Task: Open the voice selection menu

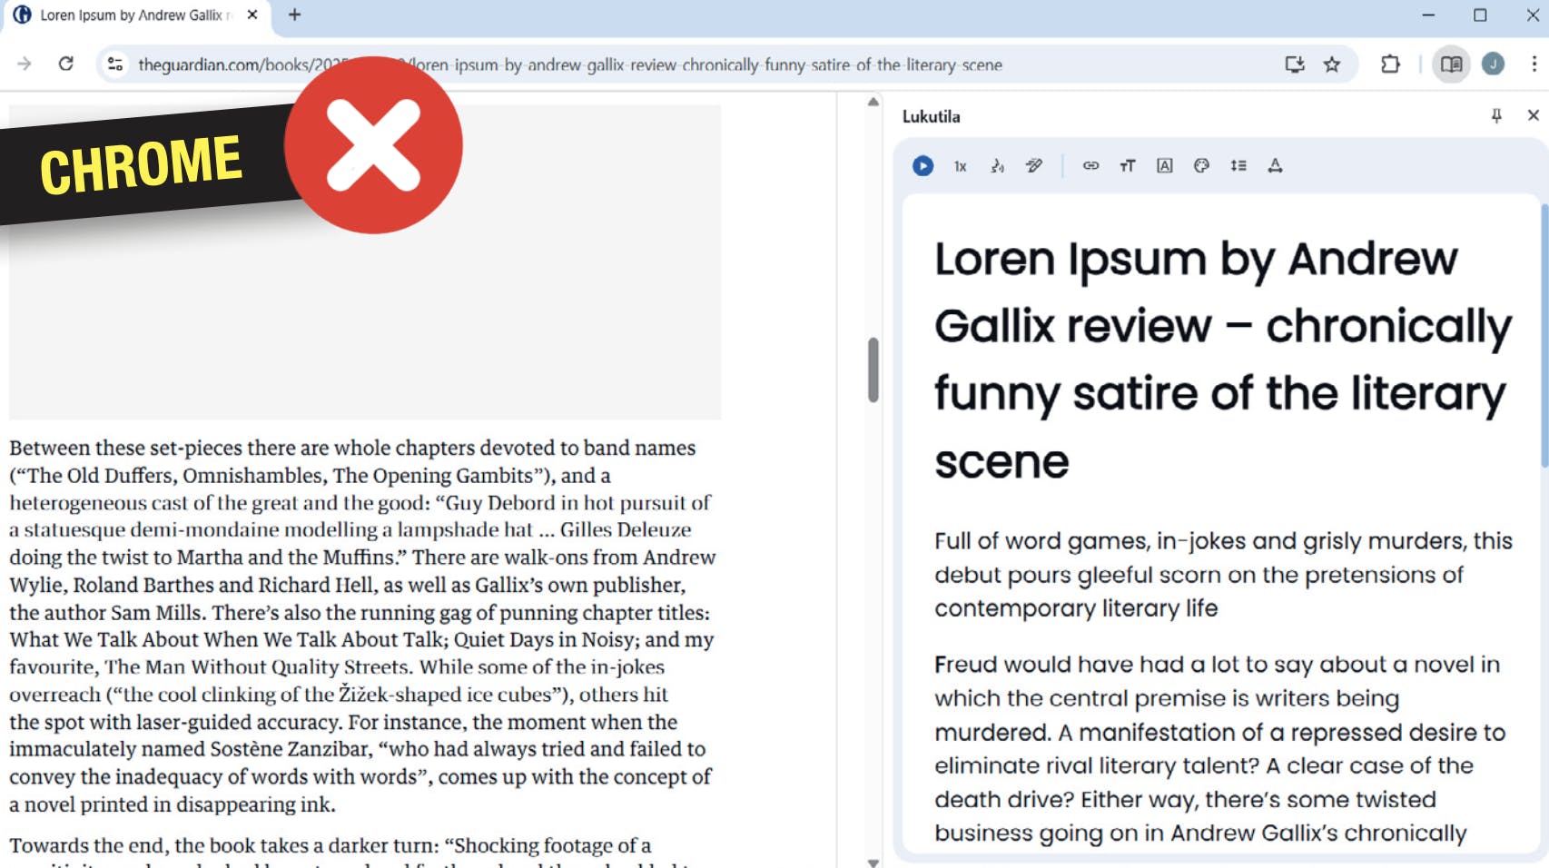Action: [x=997, y=166]
